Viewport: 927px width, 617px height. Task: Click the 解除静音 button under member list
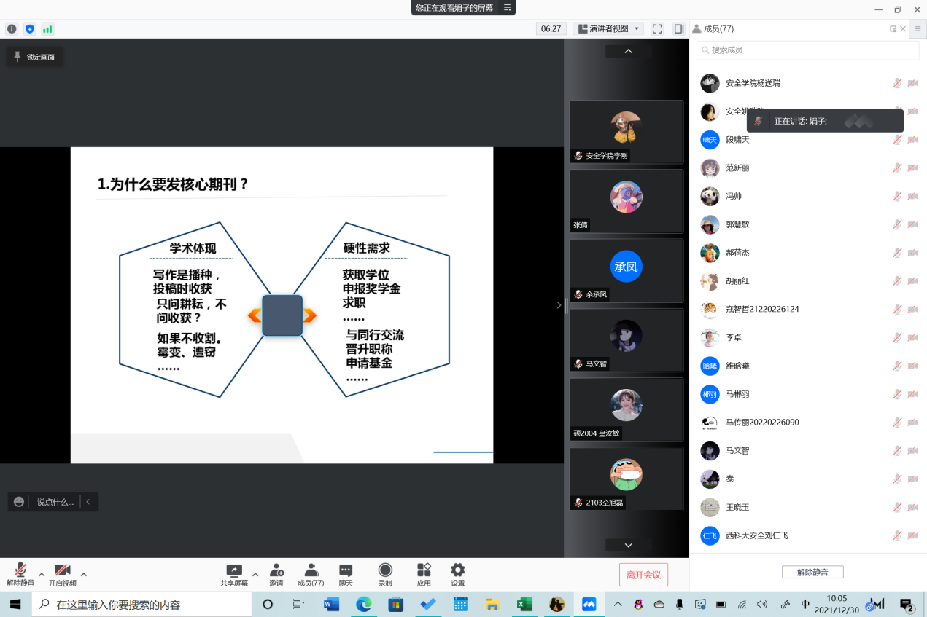[812, 573]
